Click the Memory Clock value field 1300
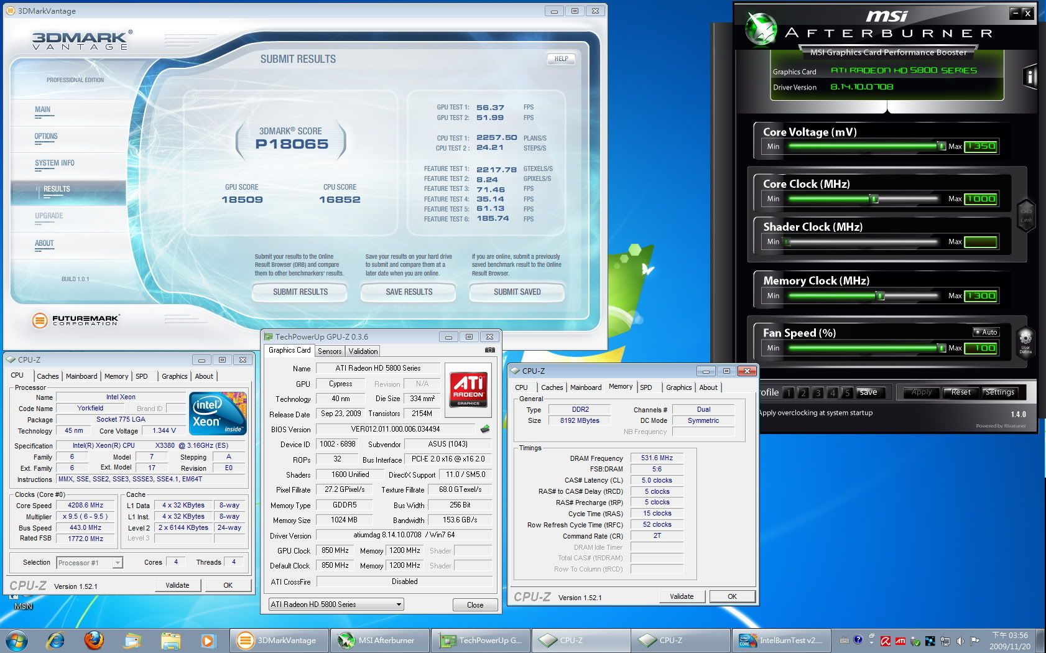1046x653 pixels. (x=981, y=296)
